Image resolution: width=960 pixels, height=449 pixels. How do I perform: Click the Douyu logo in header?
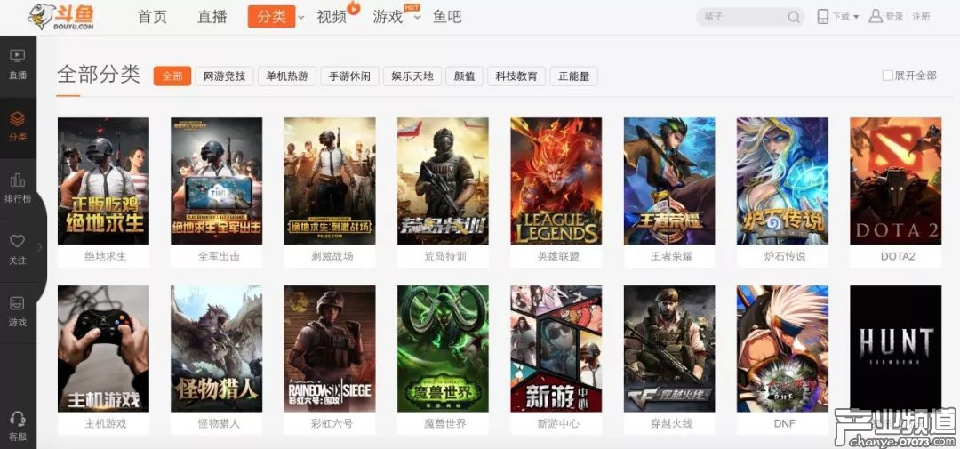[x=61, y=17]
